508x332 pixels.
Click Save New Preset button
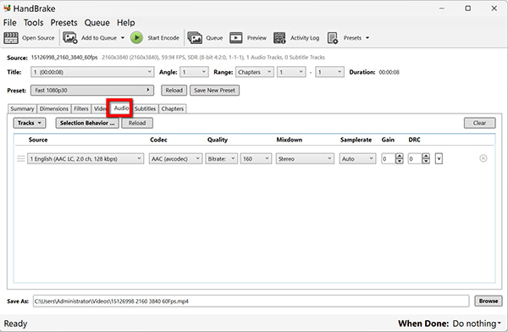coord(214,91)
